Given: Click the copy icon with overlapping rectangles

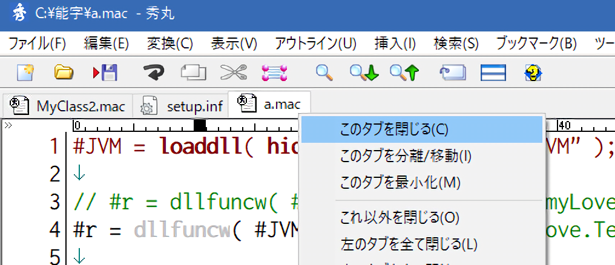Looking at the screenshot, I should [x=194, y=73].
